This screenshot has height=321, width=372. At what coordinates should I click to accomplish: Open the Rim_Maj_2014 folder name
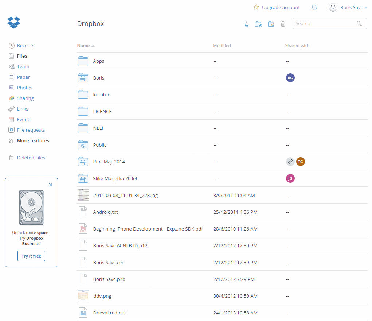[109, 162]
